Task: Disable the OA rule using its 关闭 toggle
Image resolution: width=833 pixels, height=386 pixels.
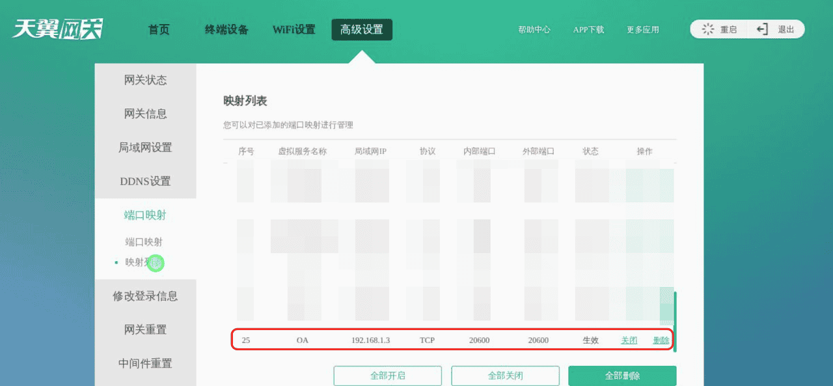Action: point(629,339)
